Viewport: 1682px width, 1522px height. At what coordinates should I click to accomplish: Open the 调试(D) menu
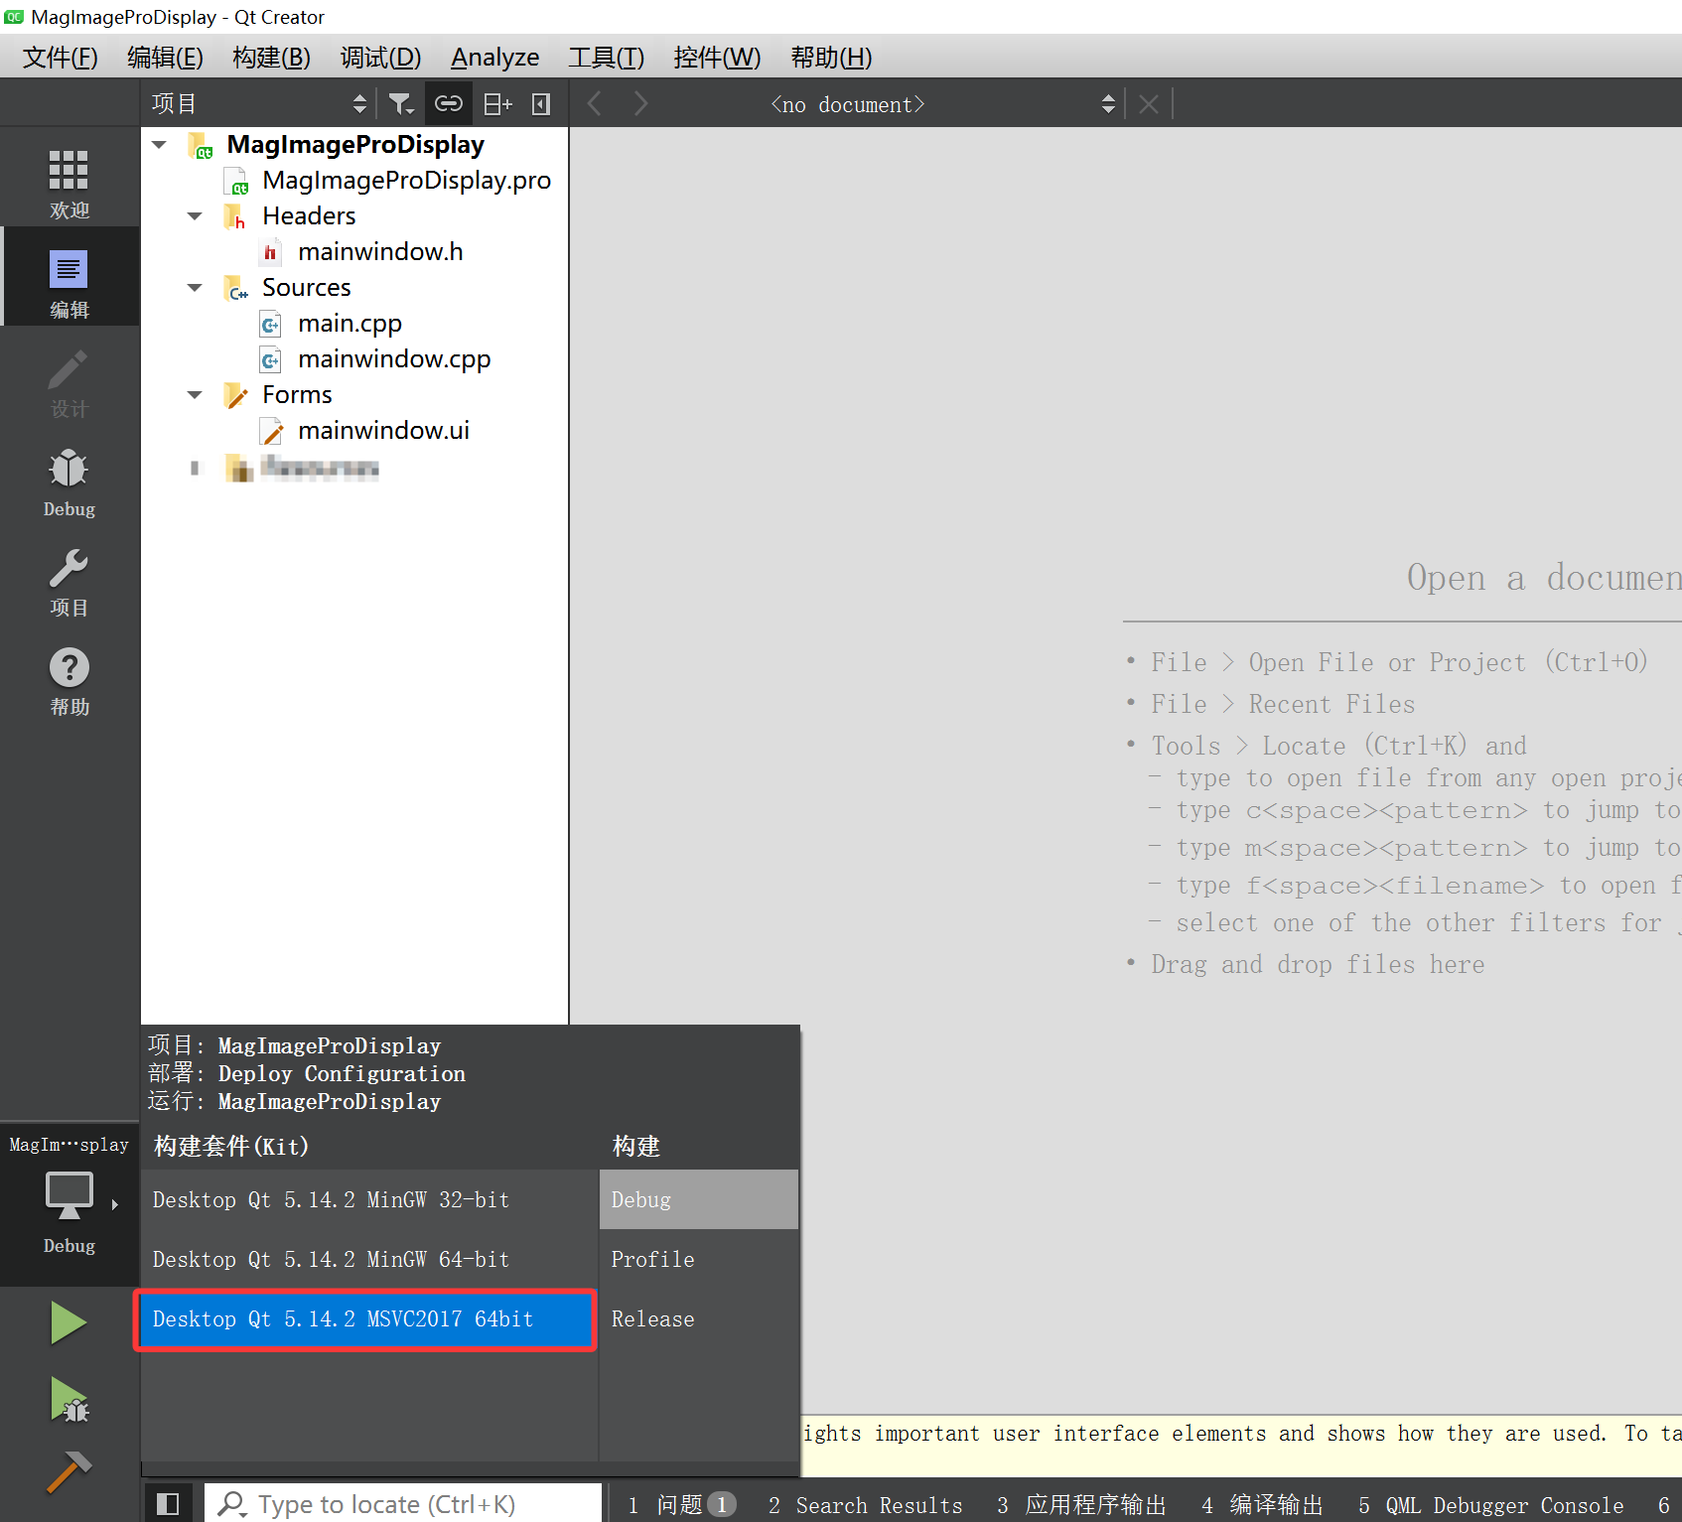click(x=380, y=57)
